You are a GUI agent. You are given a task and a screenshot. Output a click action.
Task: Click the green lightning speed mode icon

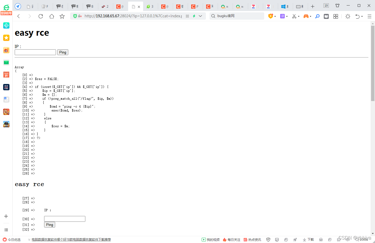[x=194, y=16]
